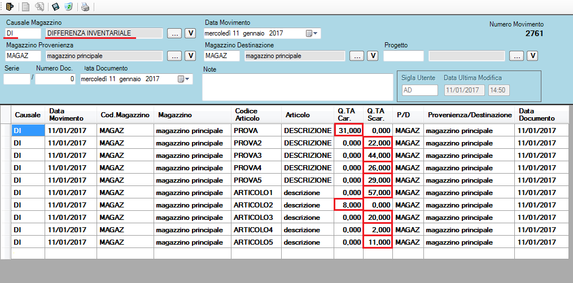Select the ARTICOLO2 row in the grid
The height and width of the screenshot is (283, 573).
click(x=253, y=205)
